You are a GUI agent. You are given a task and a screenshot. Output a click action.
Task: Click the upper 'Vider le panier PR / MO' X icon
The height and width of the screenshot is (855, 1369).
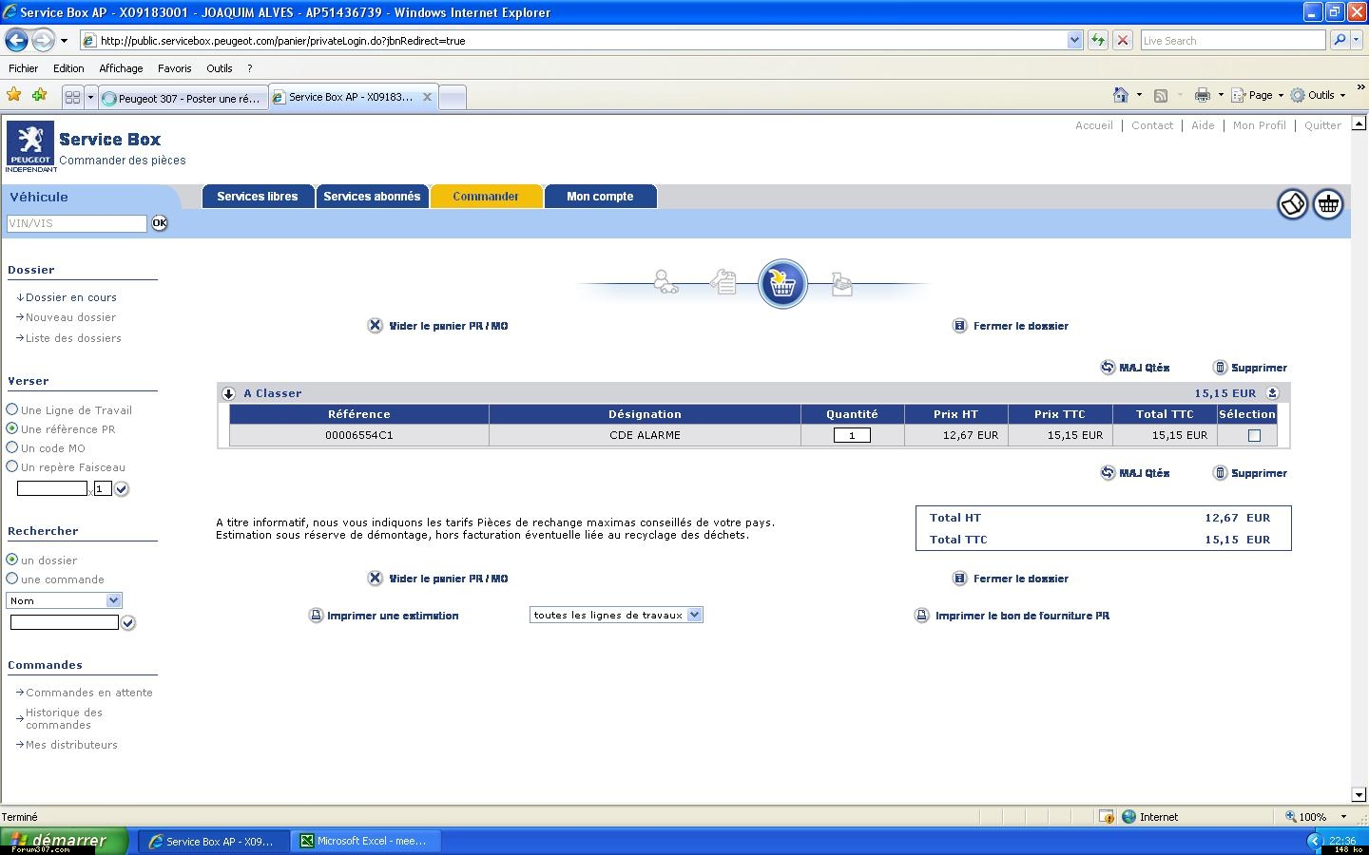pyautogui.click(x=375, y=326)
